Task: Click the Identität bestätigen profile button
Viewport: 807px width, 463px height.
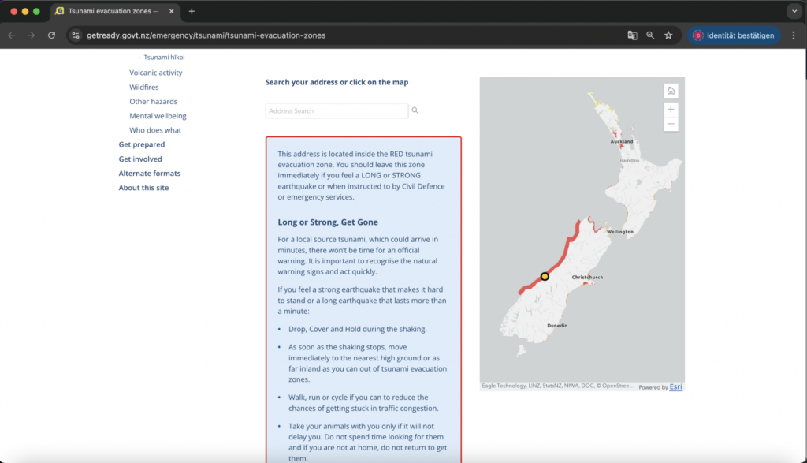Action: [x=733, y=35]
